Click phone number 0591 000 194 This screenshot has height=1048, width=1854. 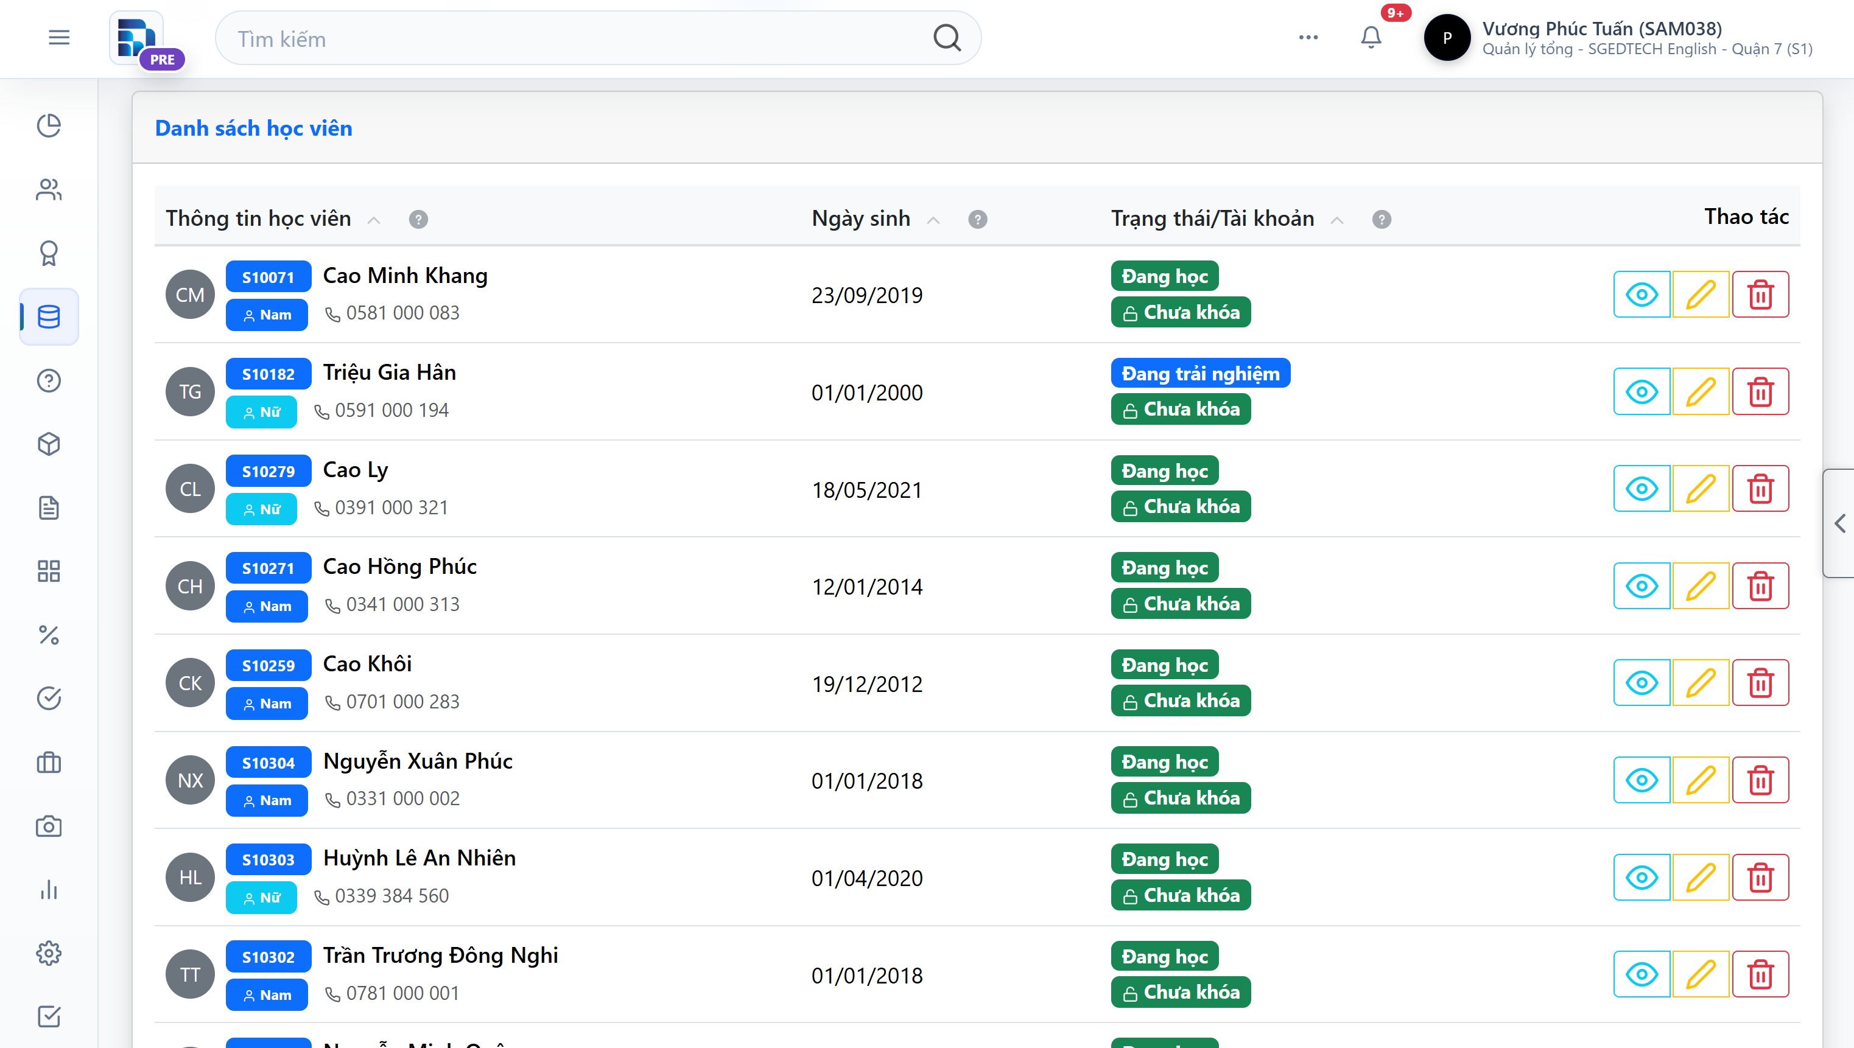[x=392, y=410]
